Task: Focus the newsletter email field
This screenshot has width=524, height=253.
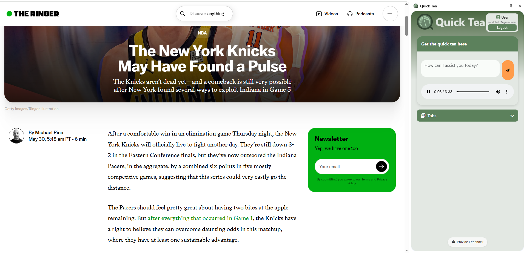Action: [x=346, y=166]
